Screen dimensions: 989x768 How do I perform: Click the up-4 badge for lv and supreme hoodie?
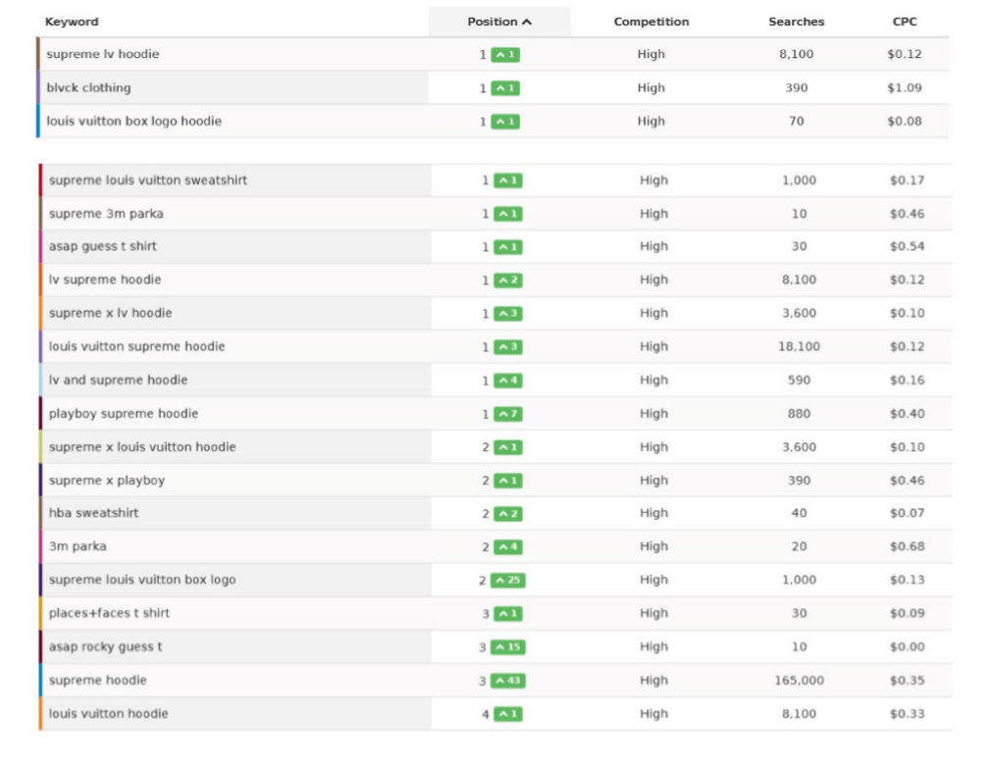(x=508, y=381)
